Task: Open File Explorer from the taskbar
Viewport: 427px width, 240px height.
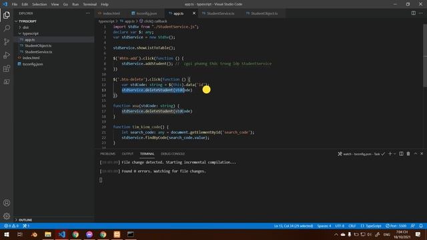Action: (x=48, y=234)
